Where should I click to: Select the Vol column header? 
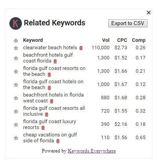106,40
